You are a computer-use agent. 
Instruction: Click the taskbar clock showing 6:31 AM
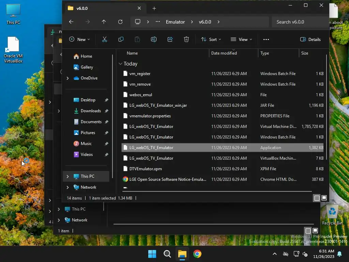(324, 254)
